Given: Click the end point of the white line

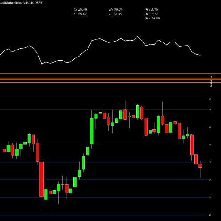Looking at the screenshot, I should point(200,55).
